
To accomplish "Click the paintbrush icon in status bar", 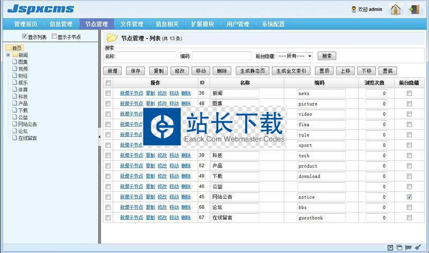I will [x=418, y=248].
